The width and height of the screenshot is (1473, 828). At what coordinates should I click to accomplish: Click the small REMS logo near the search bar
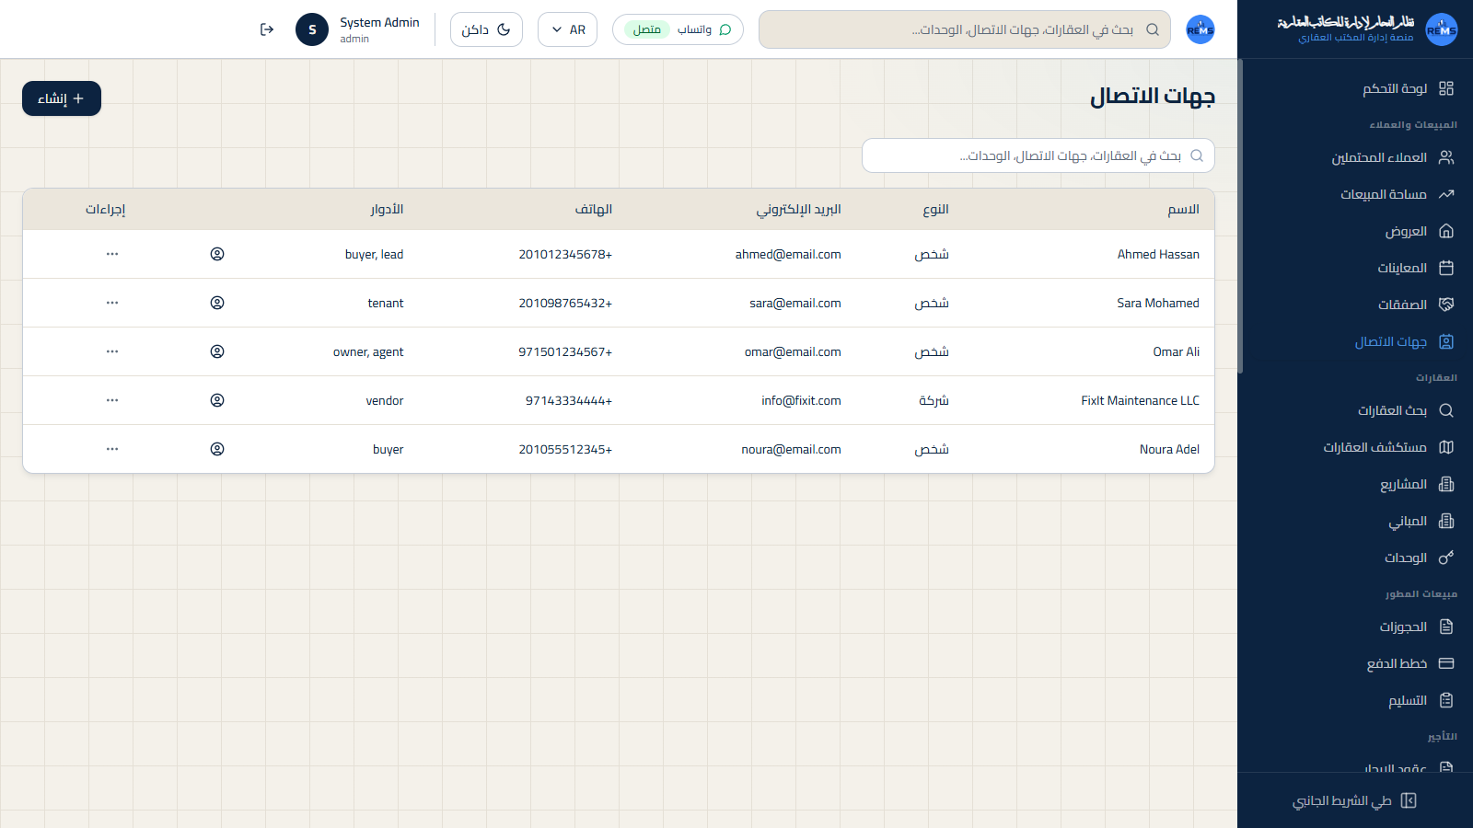pos(1200,29)
